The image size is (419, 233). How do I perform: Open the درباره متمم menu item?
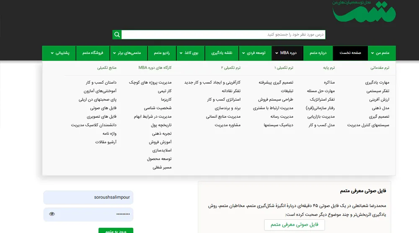point(318,53)
